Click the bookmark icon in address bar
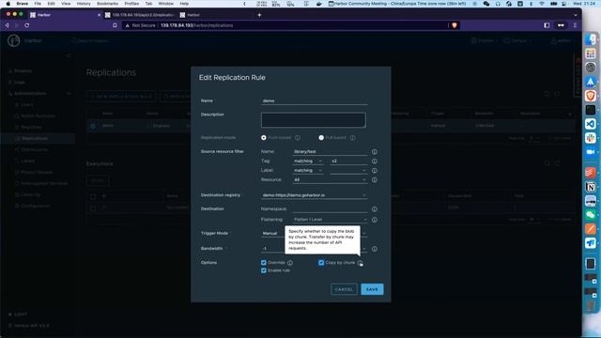 [x=115, y=25]
